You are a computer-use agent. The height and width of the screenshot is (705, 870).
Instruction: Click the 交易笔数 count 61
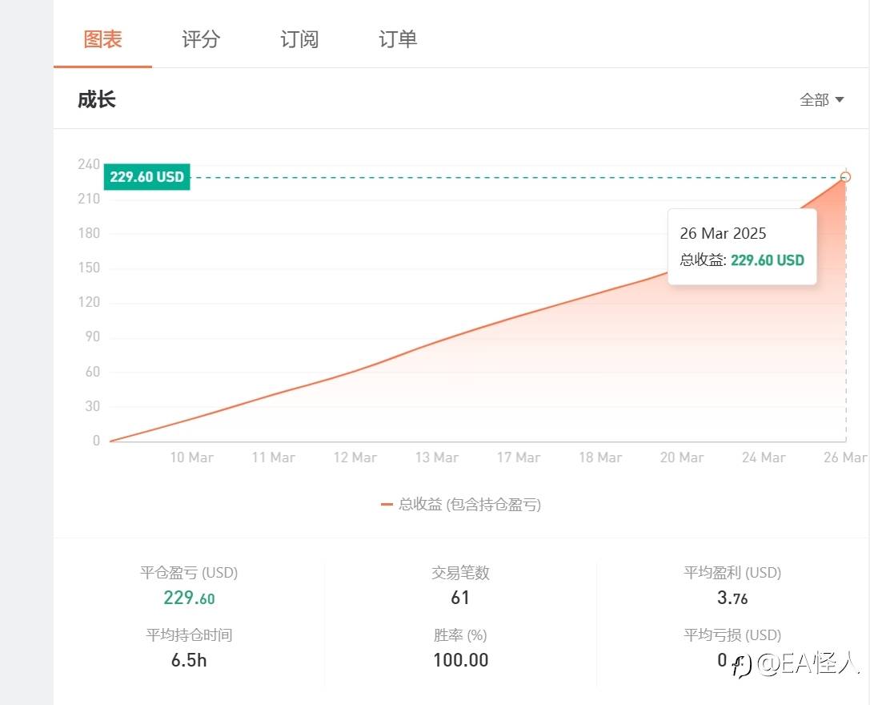coord(460,598)
